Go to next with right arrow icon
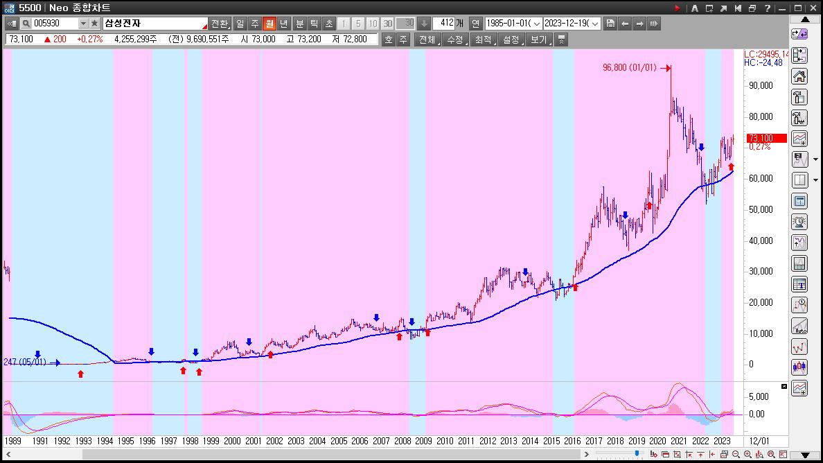The image size is (823, 463). pyautogui.click(x=640, y=24)
